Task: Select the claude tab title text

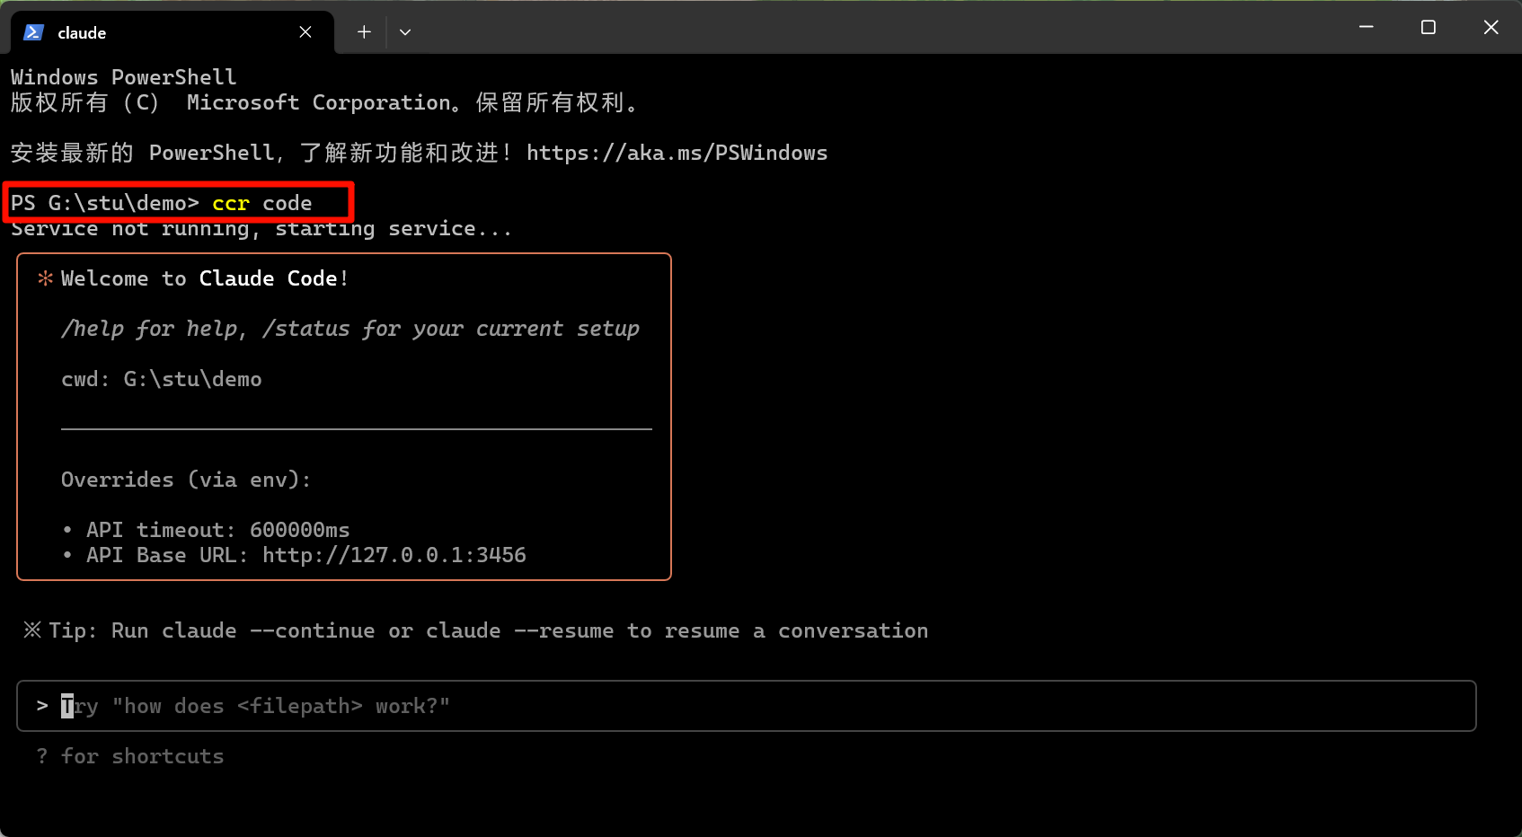Action: [82, 31]
